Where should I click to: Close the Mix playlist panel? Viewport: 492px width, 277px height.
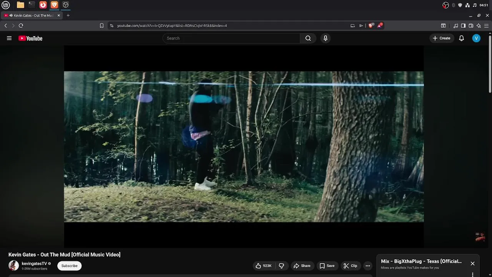pos(472,264)
